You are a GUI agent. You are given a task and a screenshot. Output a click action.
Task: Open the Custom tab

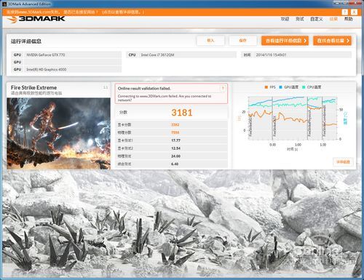click(317, 19)
